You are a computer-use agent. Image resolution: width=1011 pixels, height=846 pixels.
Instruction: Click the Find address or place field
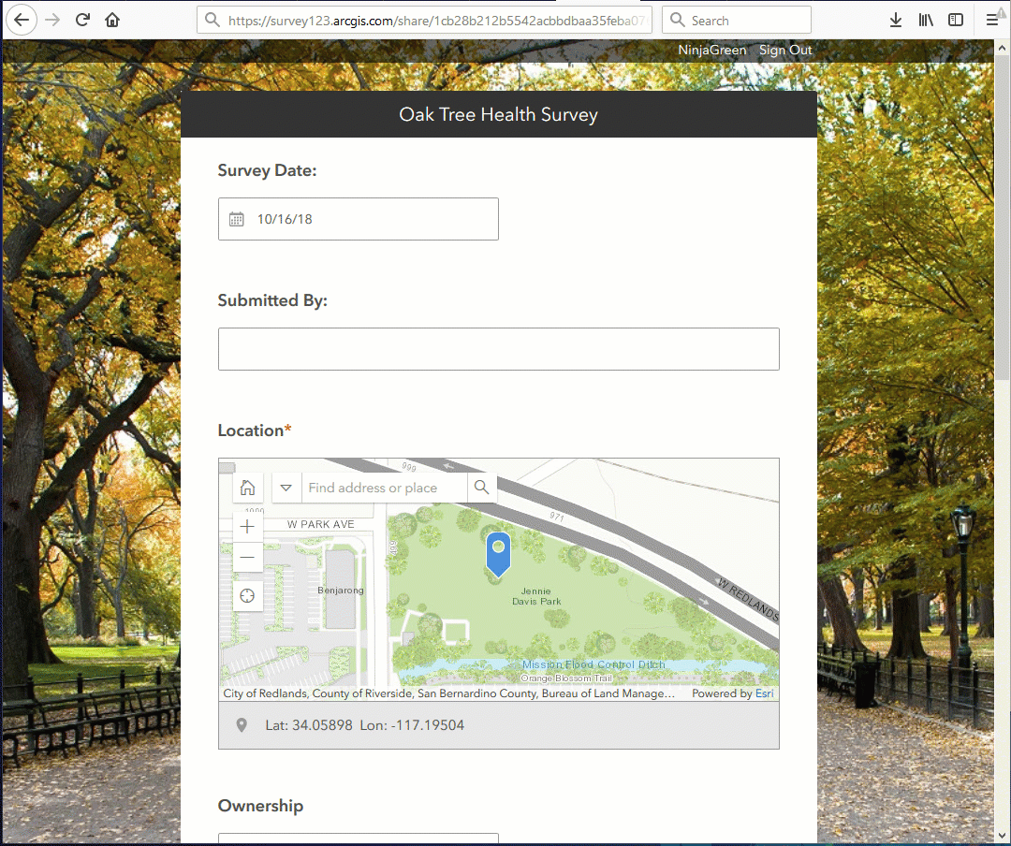click(x=385, y=488)
